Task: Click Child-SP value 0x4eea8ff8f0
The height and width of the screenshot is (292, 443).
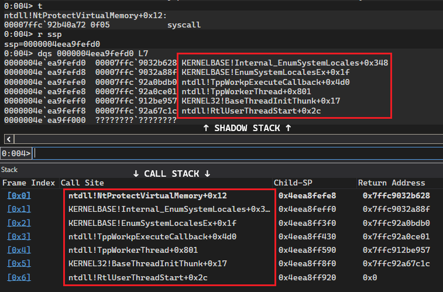Action: [x=307, y=263]
